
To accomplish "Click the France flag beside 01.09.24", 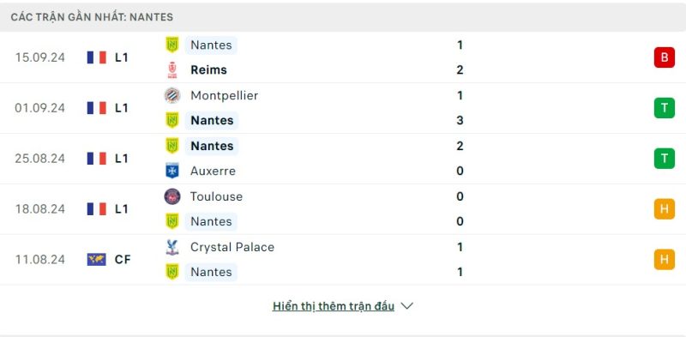I will pos(97,108).
